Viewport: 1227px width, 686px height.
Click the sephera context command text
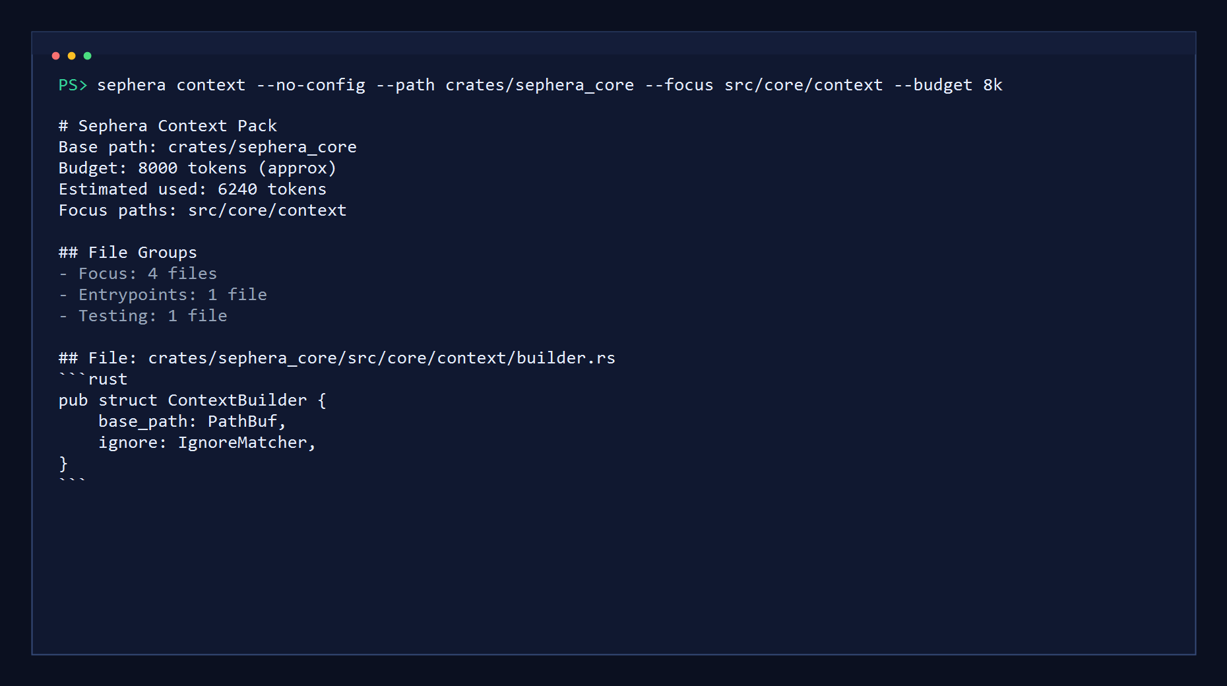tap(170, 84)
